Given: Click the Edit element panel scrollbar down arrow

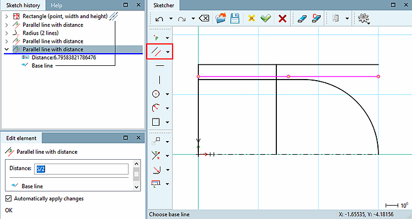Looking at the screenshot, I should pyautogui.click(x=136, y=187).
